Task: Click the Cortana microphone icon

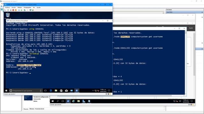Action: point(40,91)
